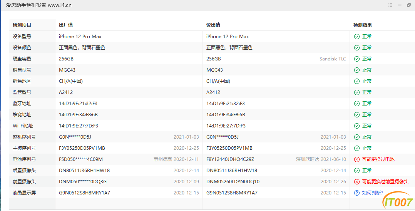
Task: Select factory battery serial F5D050******4C09M
Action: click(81, 159)
